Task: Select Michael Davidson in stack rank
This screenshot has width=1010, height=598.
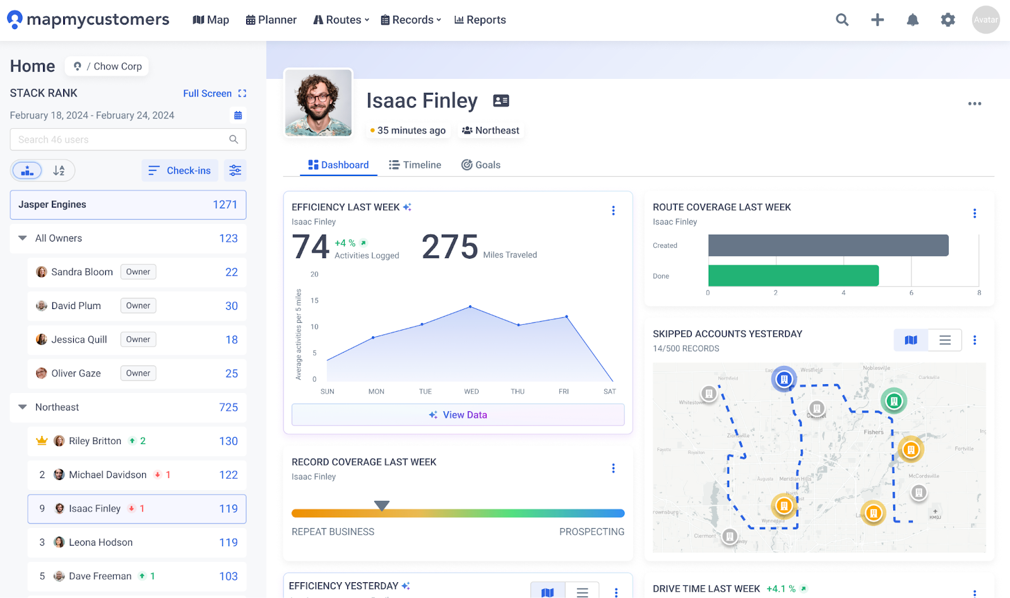Action: pos(137,475)
